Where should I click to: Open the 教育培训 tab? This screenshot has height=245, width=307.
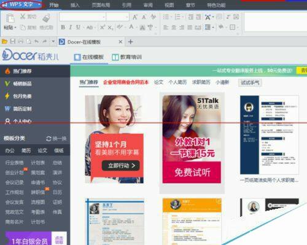127,57
